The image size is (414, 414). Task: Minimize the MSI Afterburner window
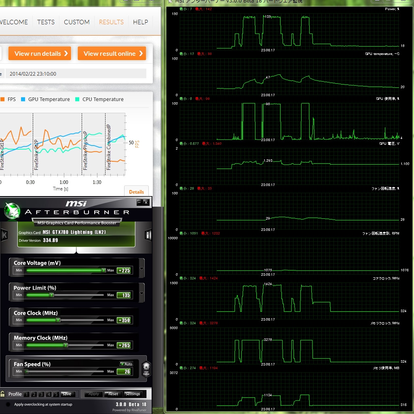[x=139, y=202]
